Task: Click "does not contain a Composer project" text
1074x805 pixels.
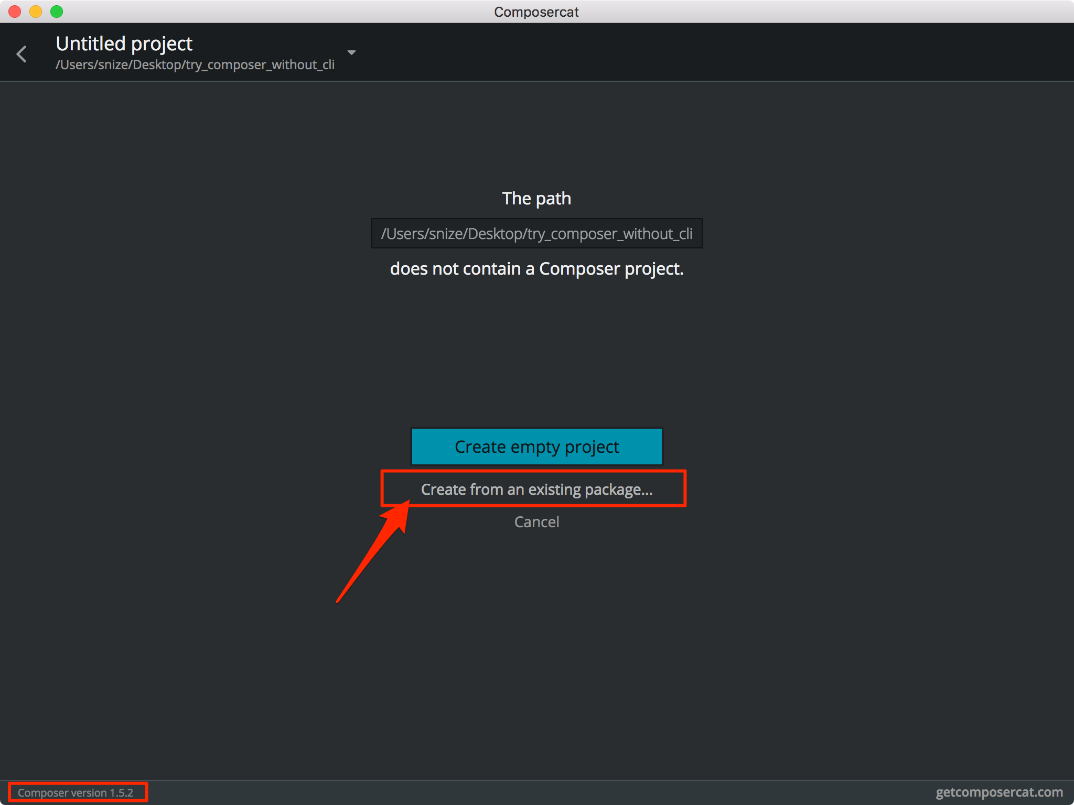Action: click(536, 269)
